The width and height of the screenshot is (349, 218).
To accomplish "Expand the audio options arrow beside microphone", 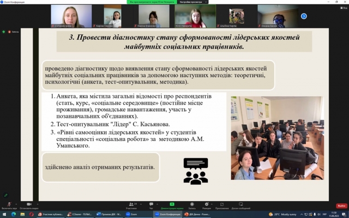I will [x=16, y=204].
